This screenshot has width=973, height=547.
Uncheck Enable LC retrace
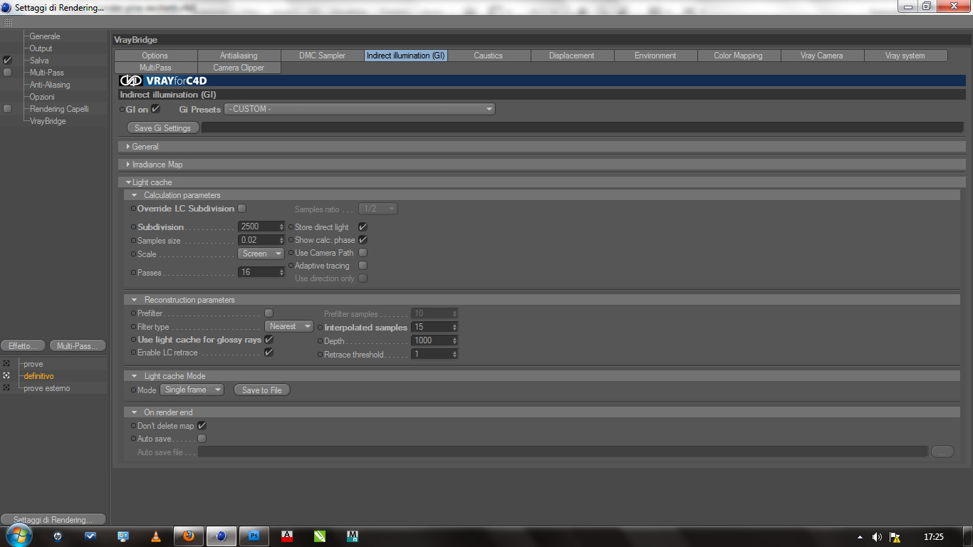[269, 353]
